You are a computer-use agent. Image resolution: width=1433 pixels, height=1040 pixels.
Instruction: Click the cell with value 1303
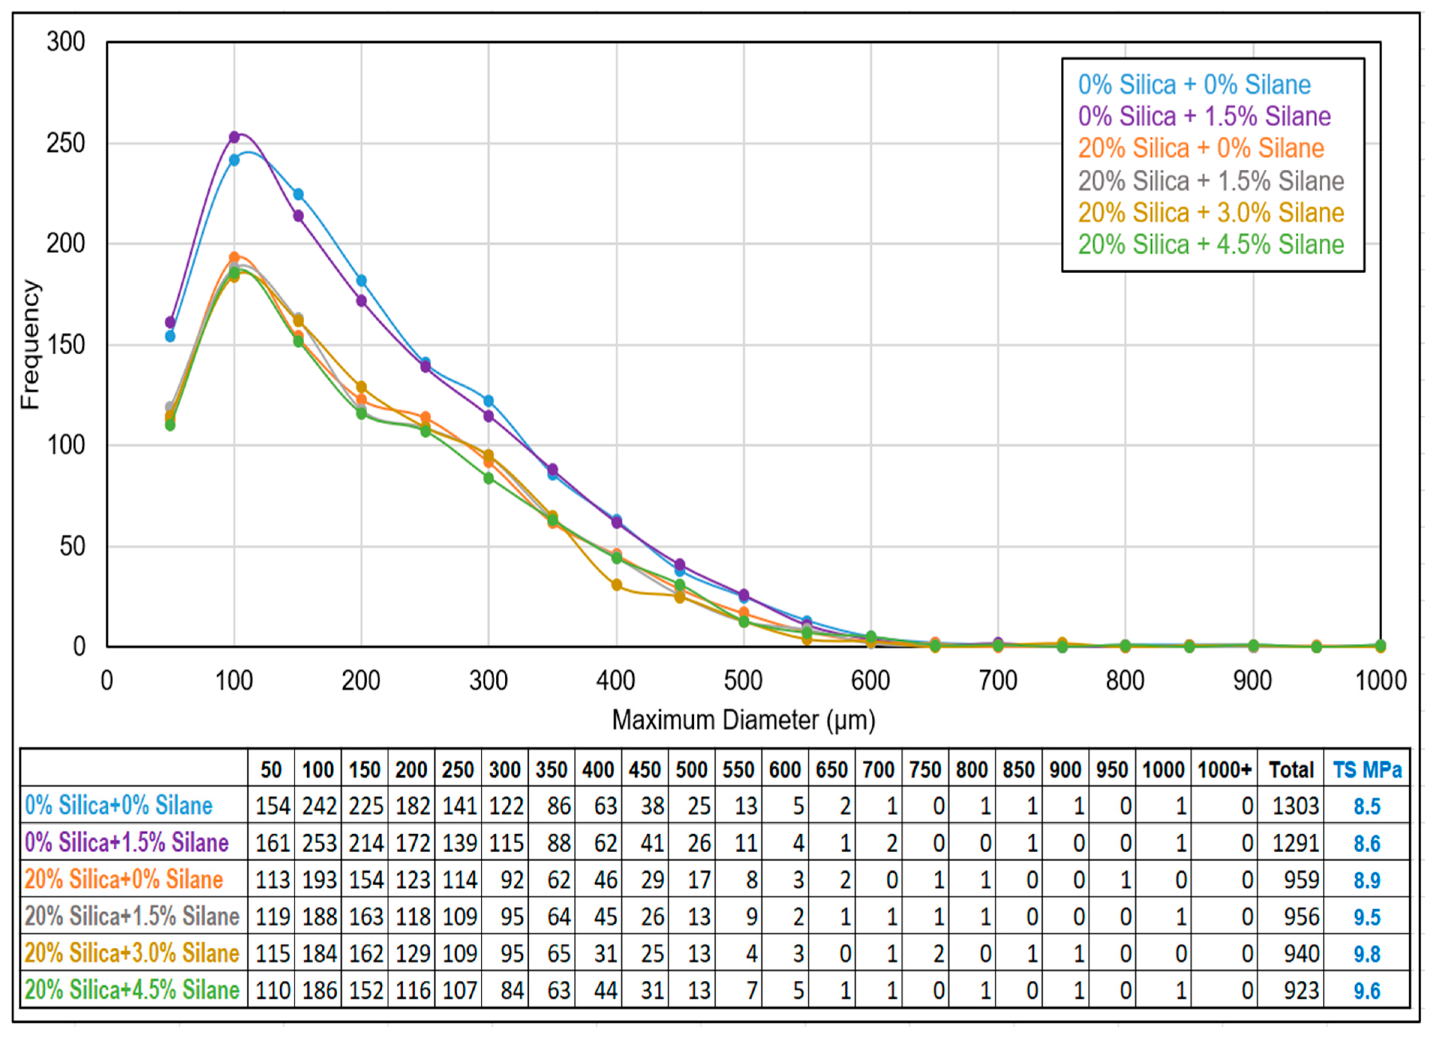pos(1295,806)
